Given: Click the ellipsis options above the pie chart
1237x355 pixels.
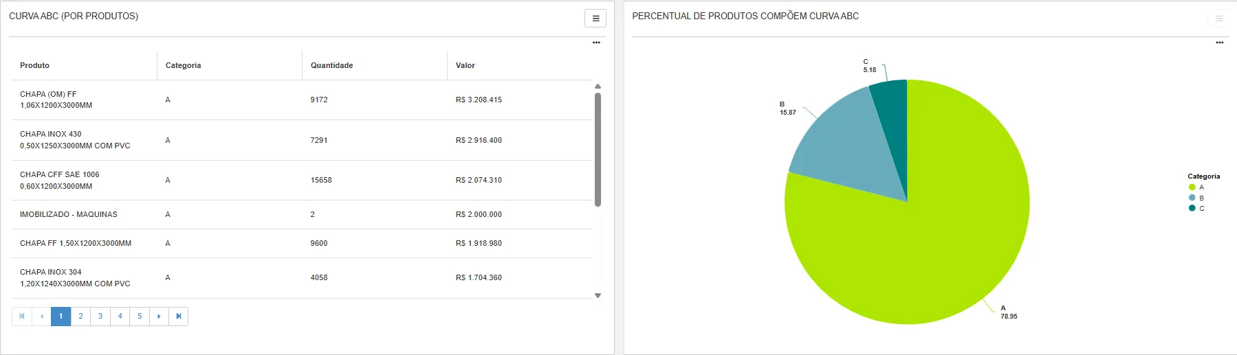Looking at the screenshot, I should coord(1219,43).
